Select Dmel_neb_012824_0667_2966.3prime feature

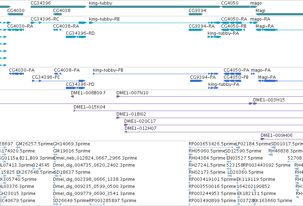click(54, 162)
